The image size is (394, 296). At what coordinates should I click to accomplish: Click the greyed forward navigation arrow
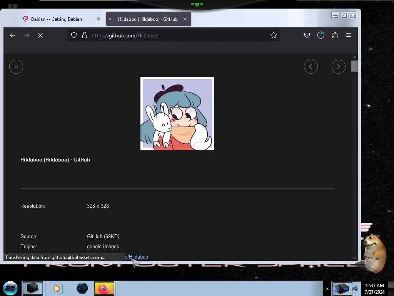click(27, 35)
